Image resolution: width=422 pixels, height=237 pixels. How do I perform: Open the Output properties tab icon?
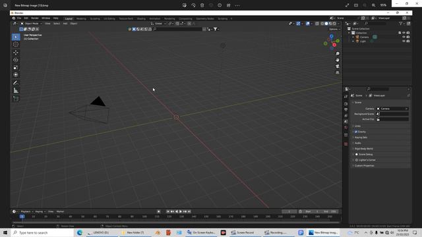tap(346, 110)
